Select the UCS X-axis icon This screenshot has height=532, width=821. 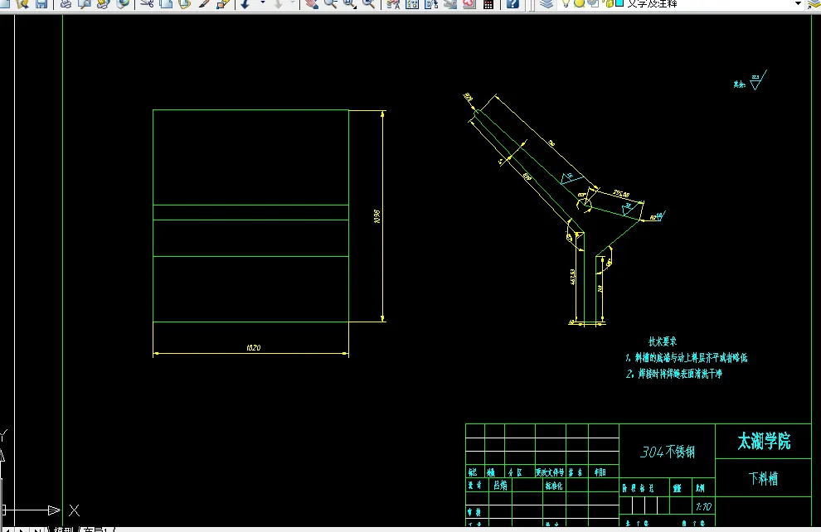(x=39, y=510)
